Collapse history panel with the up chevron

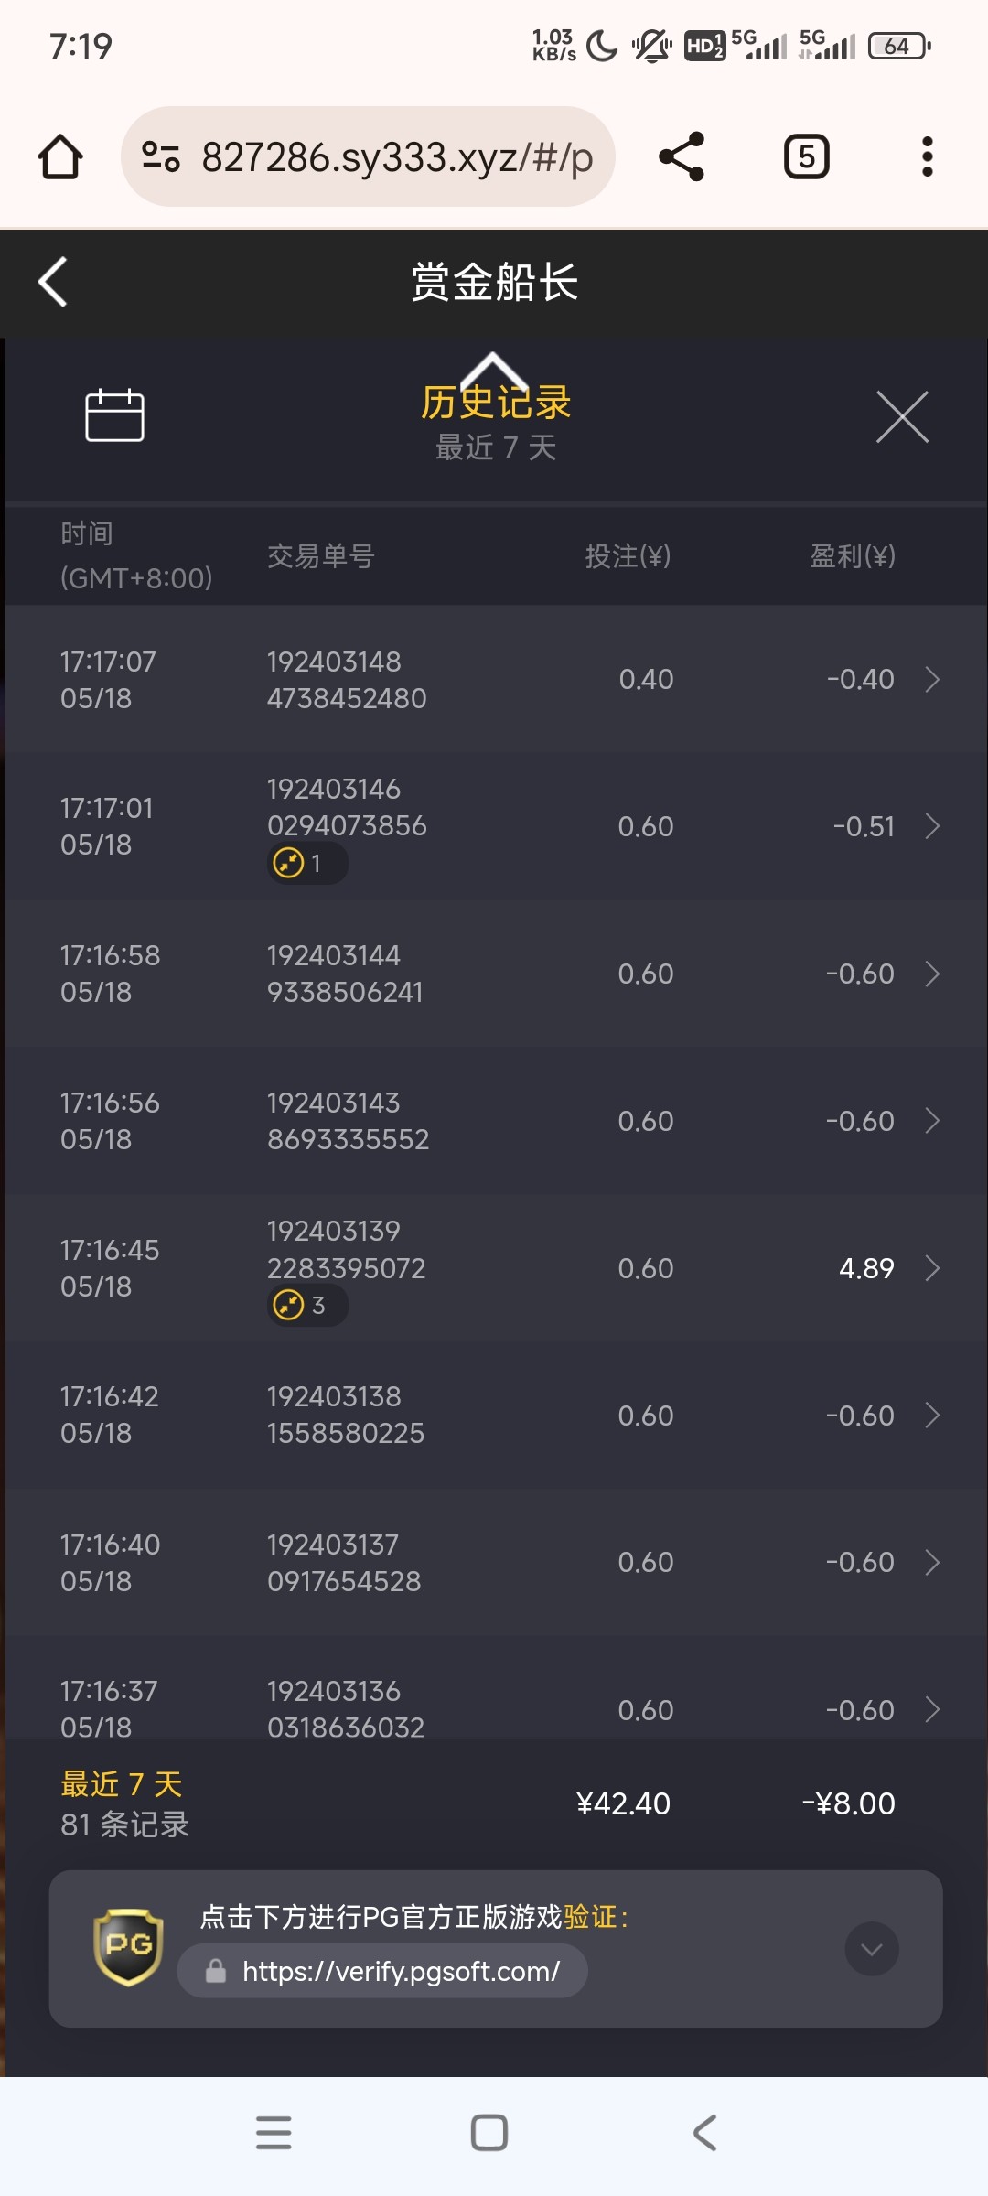click(x=493, y=369)
